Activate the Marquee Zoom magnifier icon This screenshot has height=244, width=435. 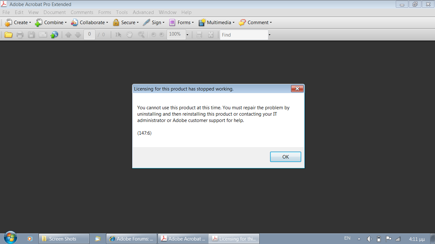tap(141, 35)
